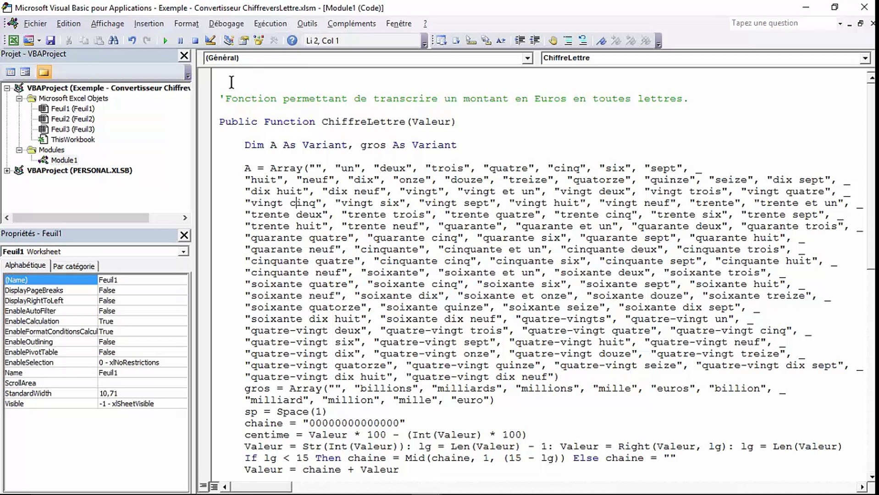Toggle a breakpoint with the hand icon
The height and width of the screenshot is (495, 879).
coord(553,40)
